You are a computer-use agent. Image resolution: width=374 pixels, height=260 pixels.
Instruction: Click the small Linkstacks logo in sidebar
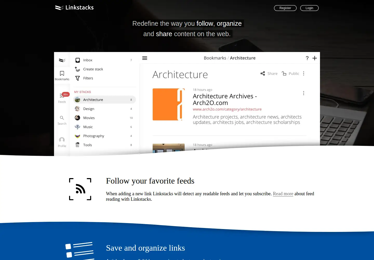point(62,60)
